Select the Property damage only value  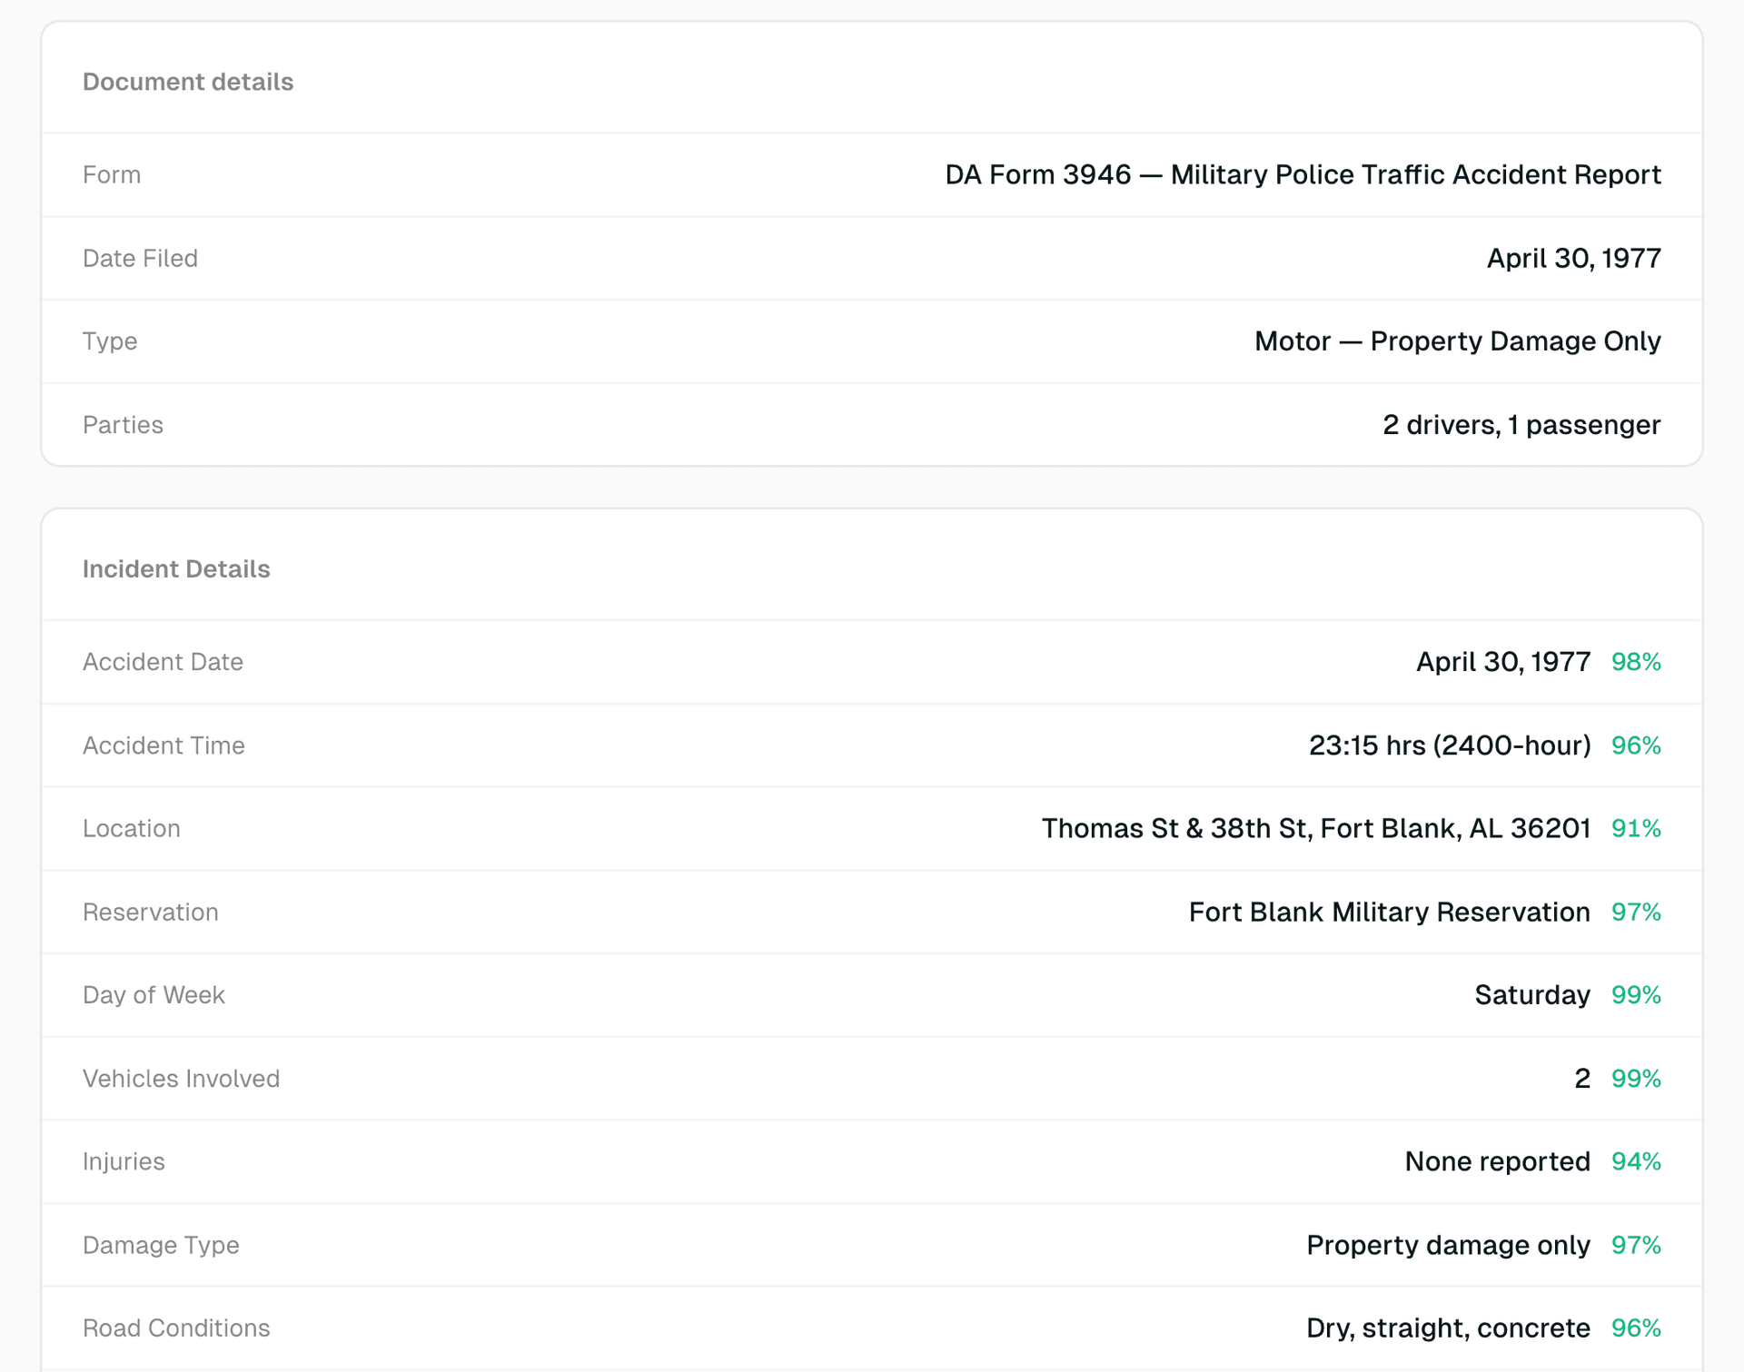[x=1448, y=1245]
